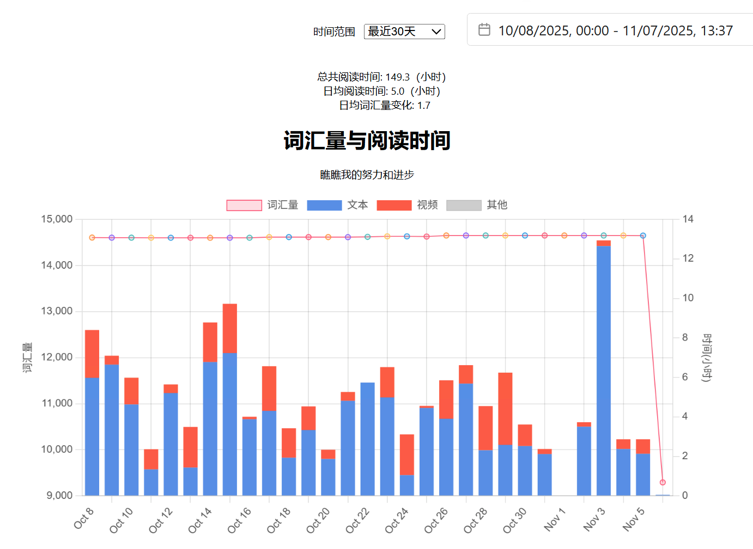The width and height of the screenshot is (753, 549).
Task: Click the first 词汇量 data point on Oct 8
Action: click(x=92, y=238)
